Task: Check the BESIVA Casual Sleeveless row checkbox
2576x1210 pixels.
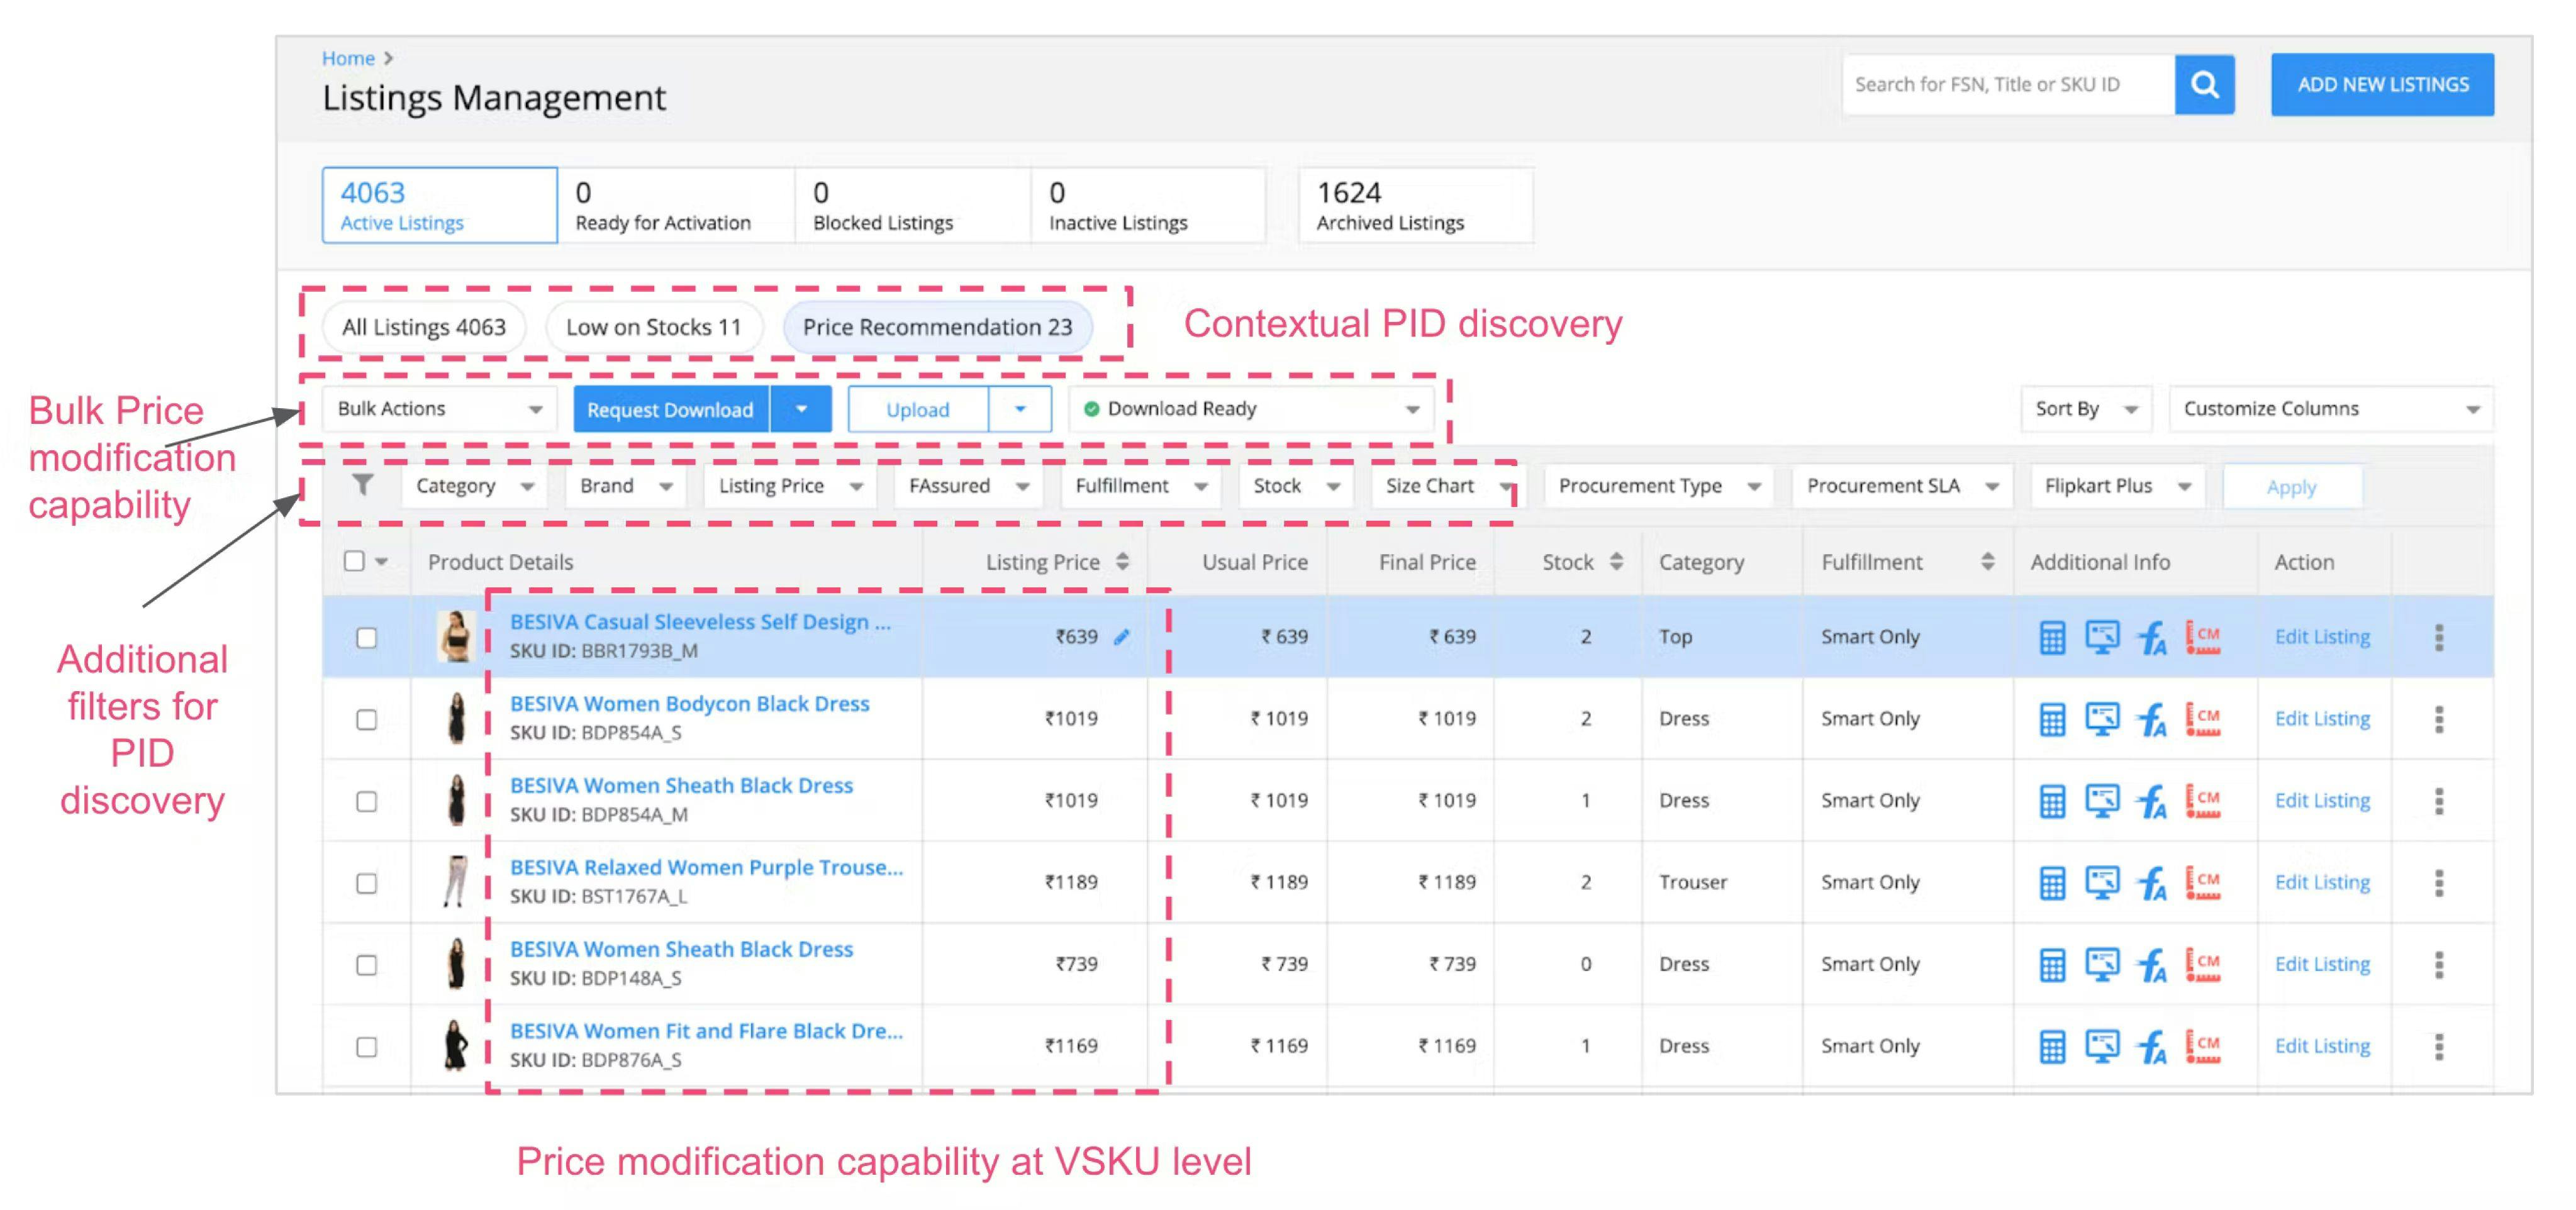Action: 367,638
